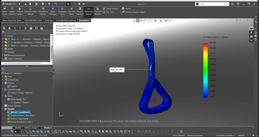Click the PropertyManager tab icon

[x=9, y=28]
